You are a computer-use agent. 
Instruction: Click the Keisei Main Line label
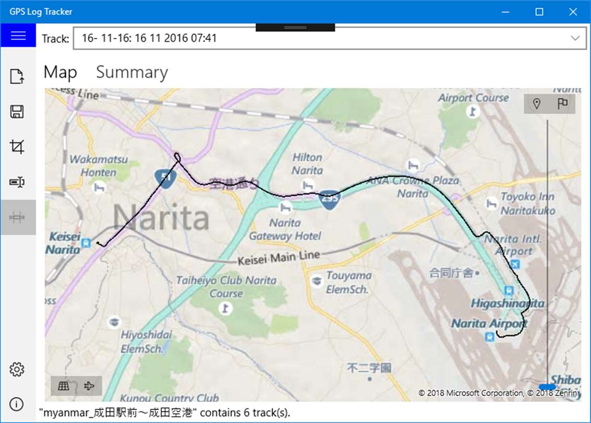click(279, 257)
